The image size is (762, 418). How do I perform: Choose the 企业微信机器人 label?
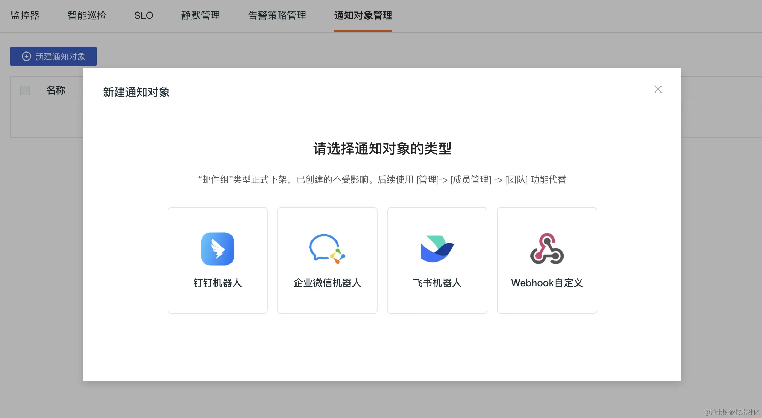click(327, 283)
